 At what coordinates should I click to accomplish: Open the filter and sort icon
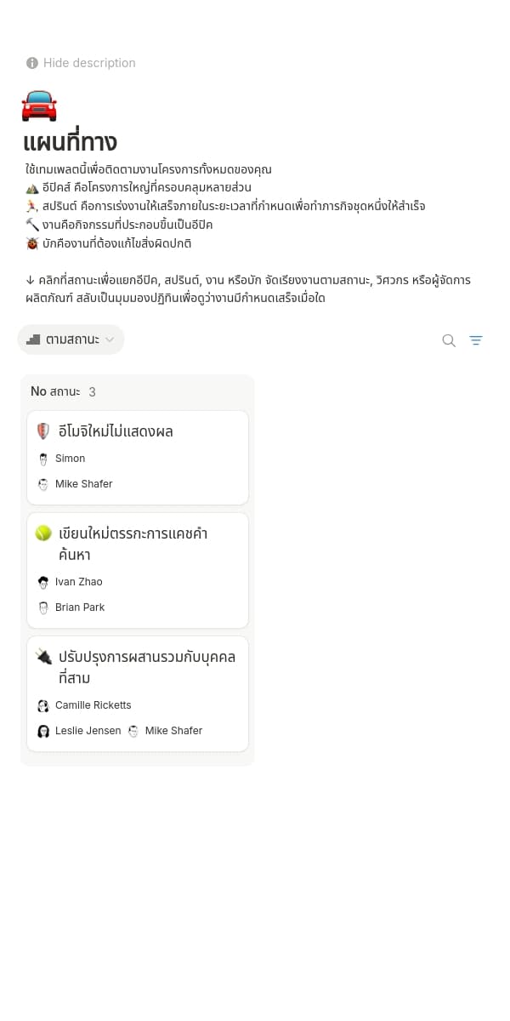(x=476, y=340)
